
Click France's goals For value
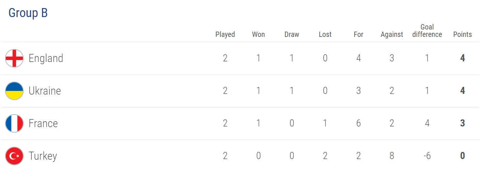tap(358, 123)
